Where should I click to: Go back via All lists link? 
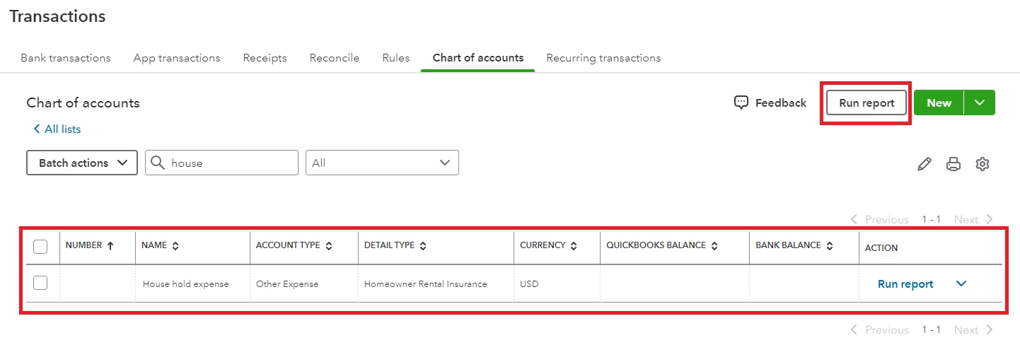(x=57, y=129)
